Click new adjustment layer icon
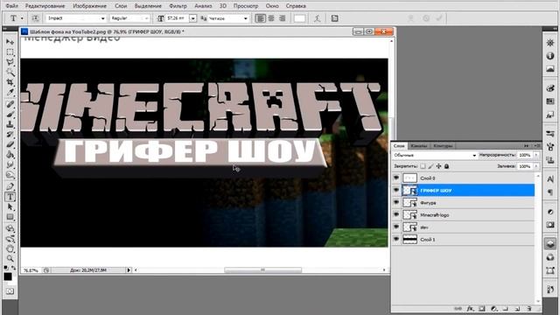The height and width of the screenshot is (315, 560). tap(493, 309)
